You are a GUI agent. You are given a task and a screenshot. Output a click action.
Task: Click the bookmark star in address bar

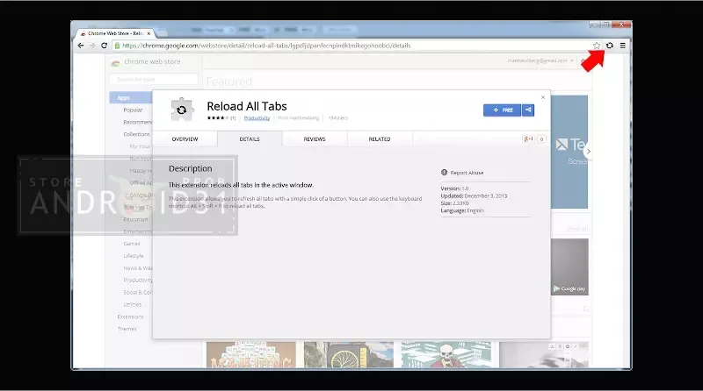pos(597,46)
